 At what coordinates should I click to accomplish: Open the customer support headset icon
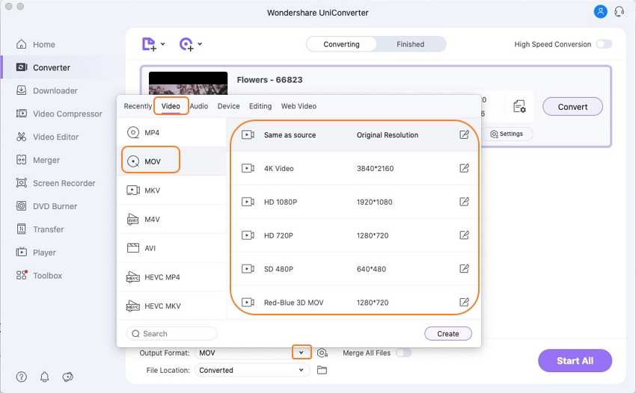619,12
